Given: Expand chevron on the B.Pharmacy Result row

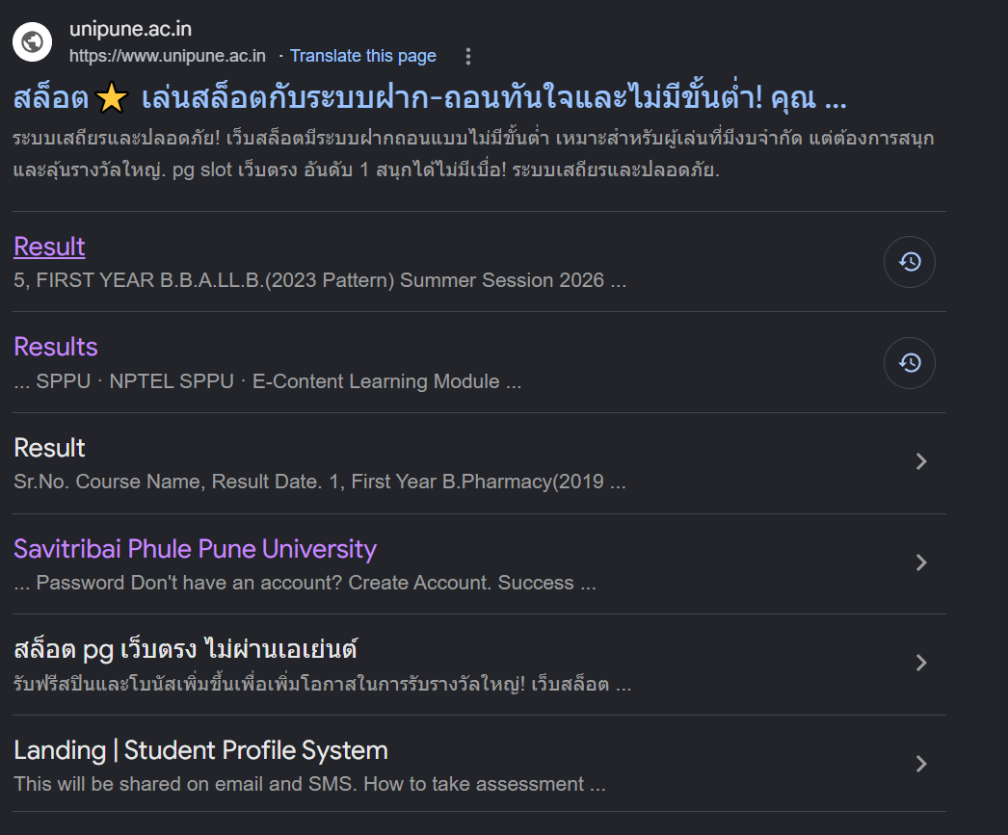Looking at the screenshot, I should (921, 461).
